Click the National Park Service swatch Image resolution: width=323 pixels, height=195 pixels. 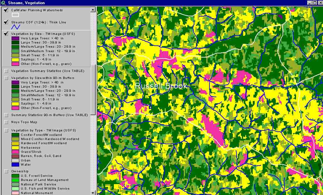pyautogui.click(x=15, y=184)
